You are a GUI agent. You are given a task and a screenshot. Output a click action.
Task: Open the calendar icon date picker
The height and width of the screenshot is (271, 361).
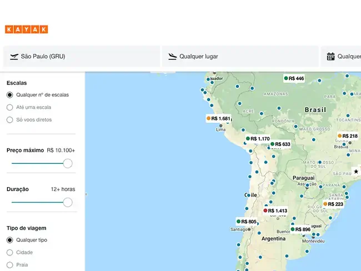(x=330, y=57)
